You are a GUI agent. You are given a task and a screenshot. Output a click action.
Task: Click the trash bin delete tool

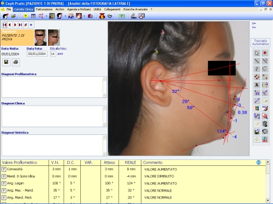tap(265, 124)
